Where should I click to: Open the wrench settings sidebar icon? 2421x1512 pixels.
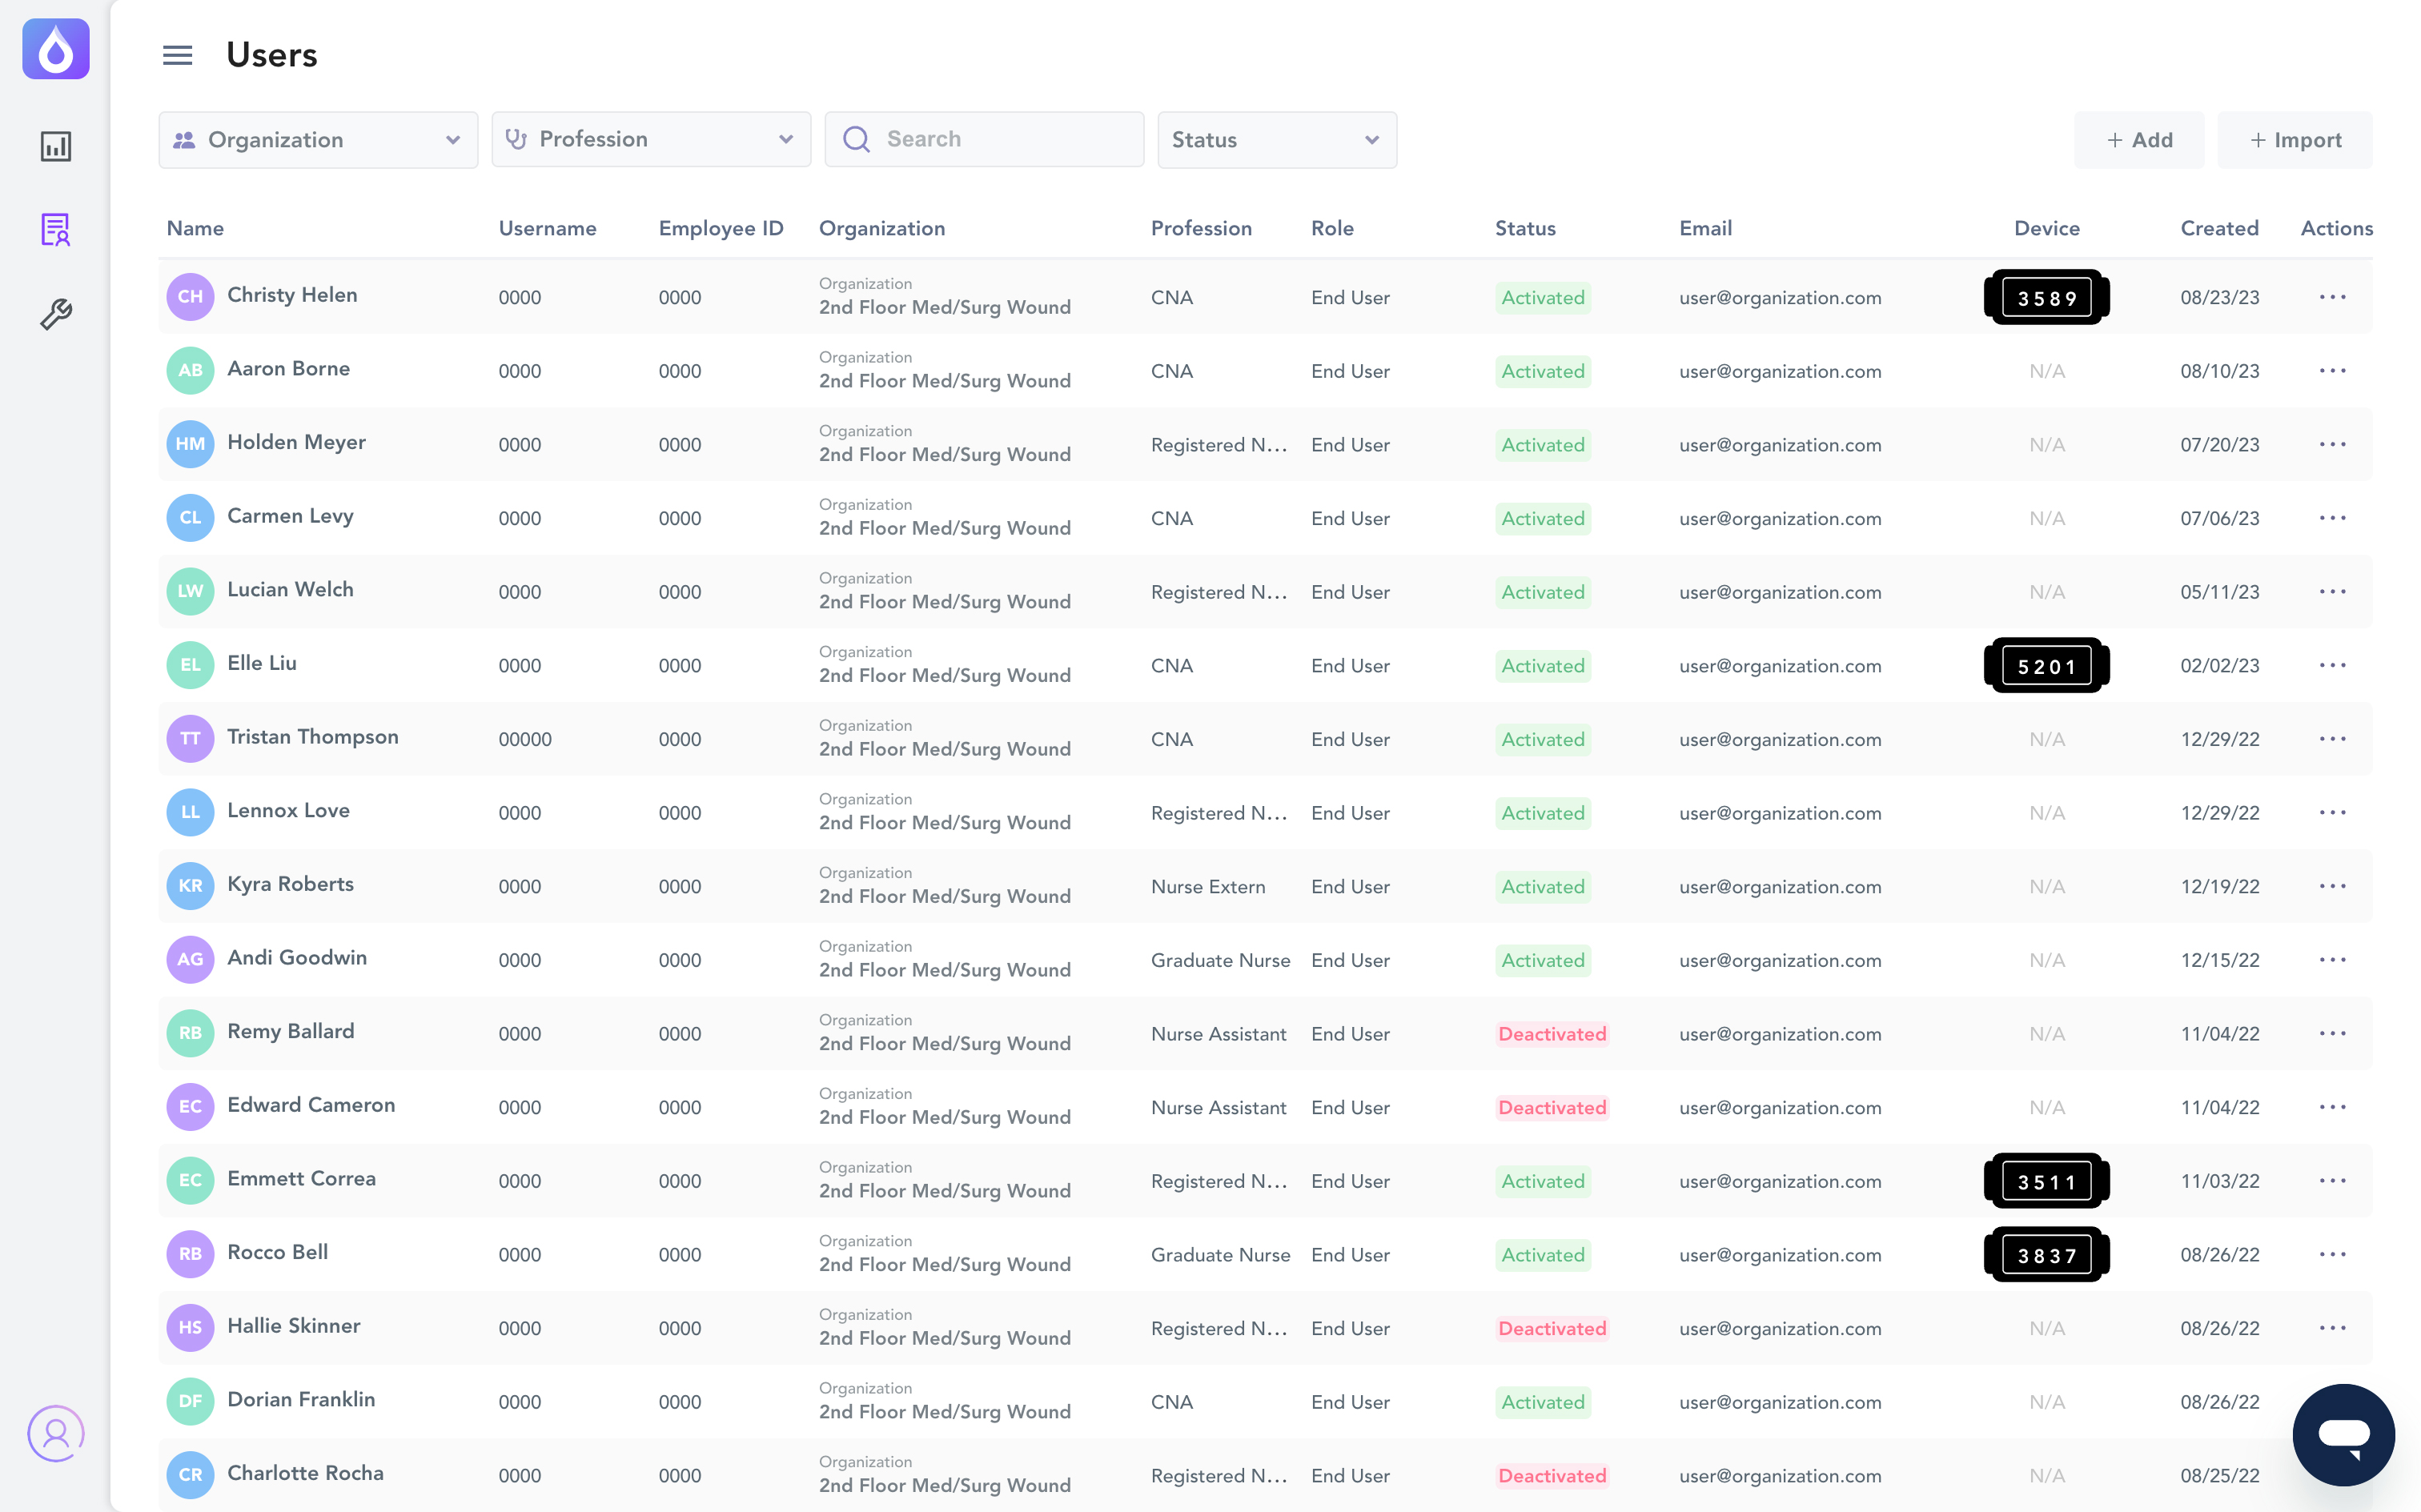pyautogui.click(x=56, y=314)
